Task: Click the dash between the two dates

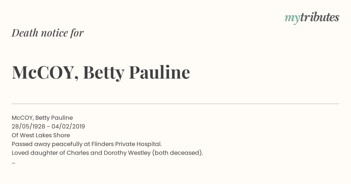Action: [x=49, y=127]
